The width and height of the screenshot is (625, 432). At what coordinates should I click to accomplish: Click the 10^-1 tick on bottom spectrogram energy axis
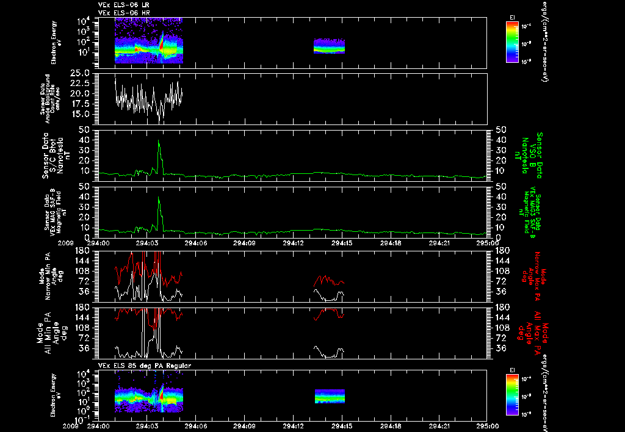click(x=83, y=420)
